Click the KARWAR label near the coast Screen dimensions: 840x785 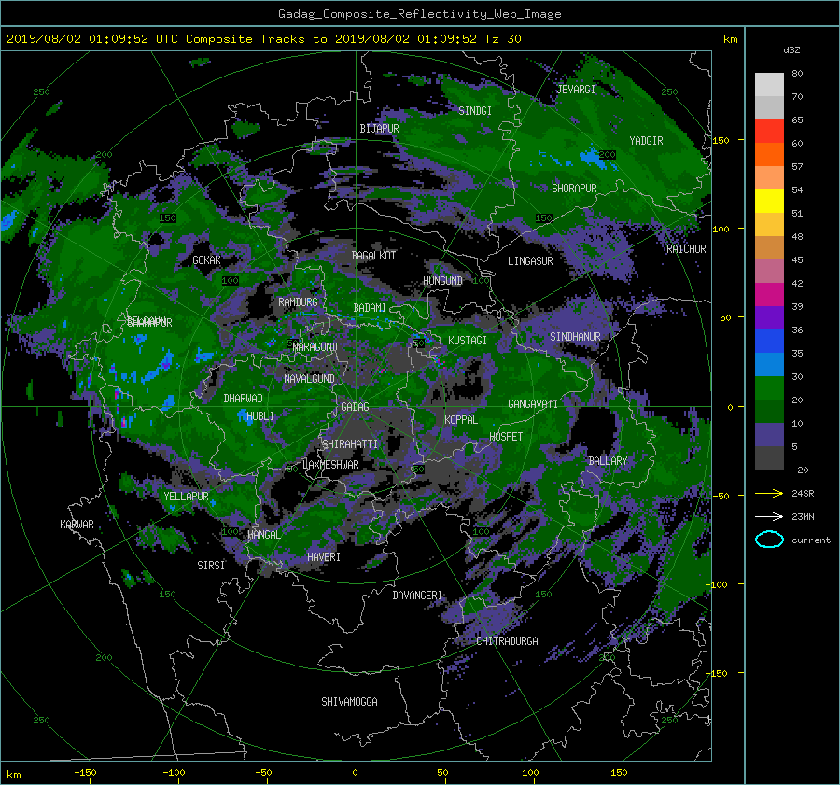point(77,525)
